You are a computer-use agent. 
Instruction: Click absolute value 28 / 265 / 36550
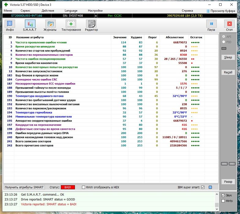tap(175, 59)
